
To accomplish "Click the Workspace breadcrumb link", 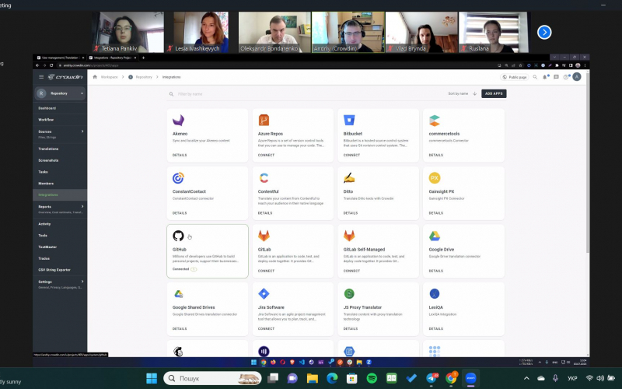I will coord(109,77).
